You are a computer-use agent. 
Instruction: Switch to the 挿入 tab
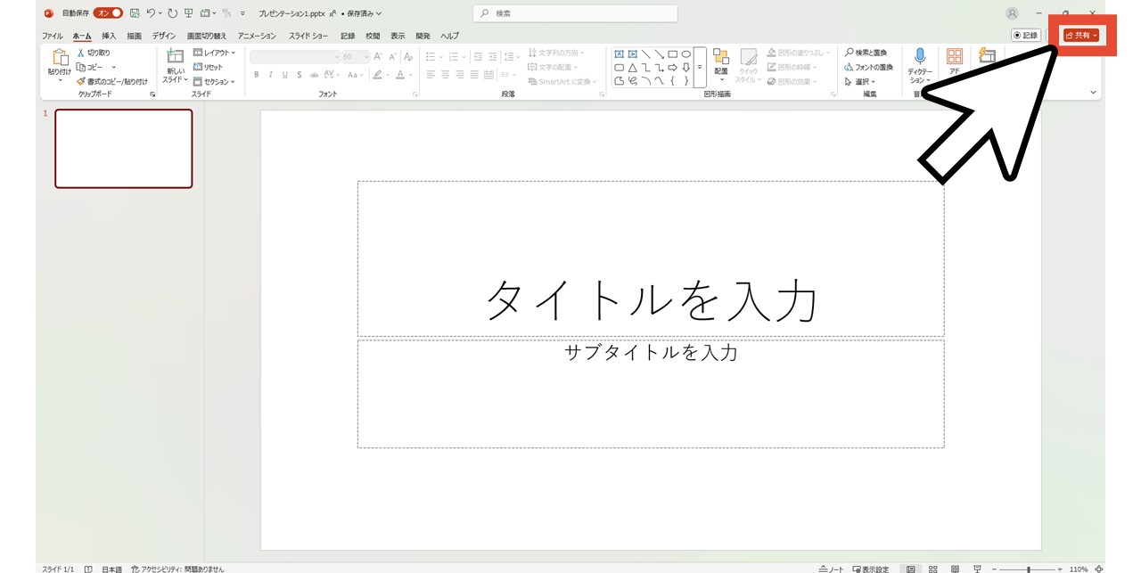109,36
